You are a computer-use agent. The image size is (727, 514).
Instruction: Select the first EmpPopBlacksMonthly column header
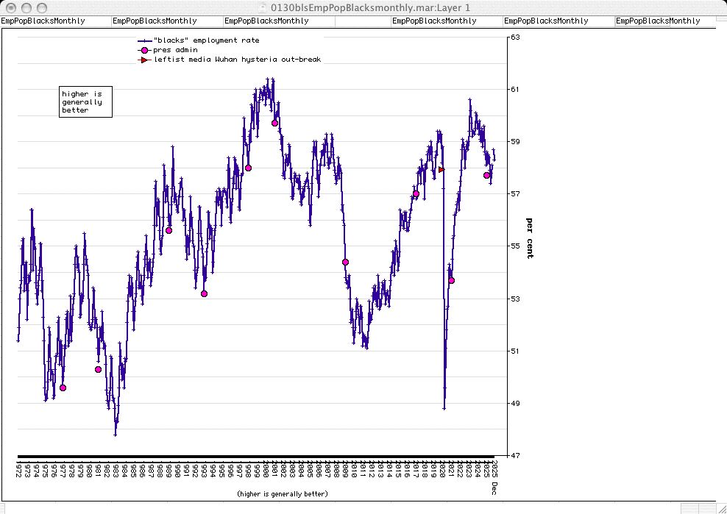43,21
